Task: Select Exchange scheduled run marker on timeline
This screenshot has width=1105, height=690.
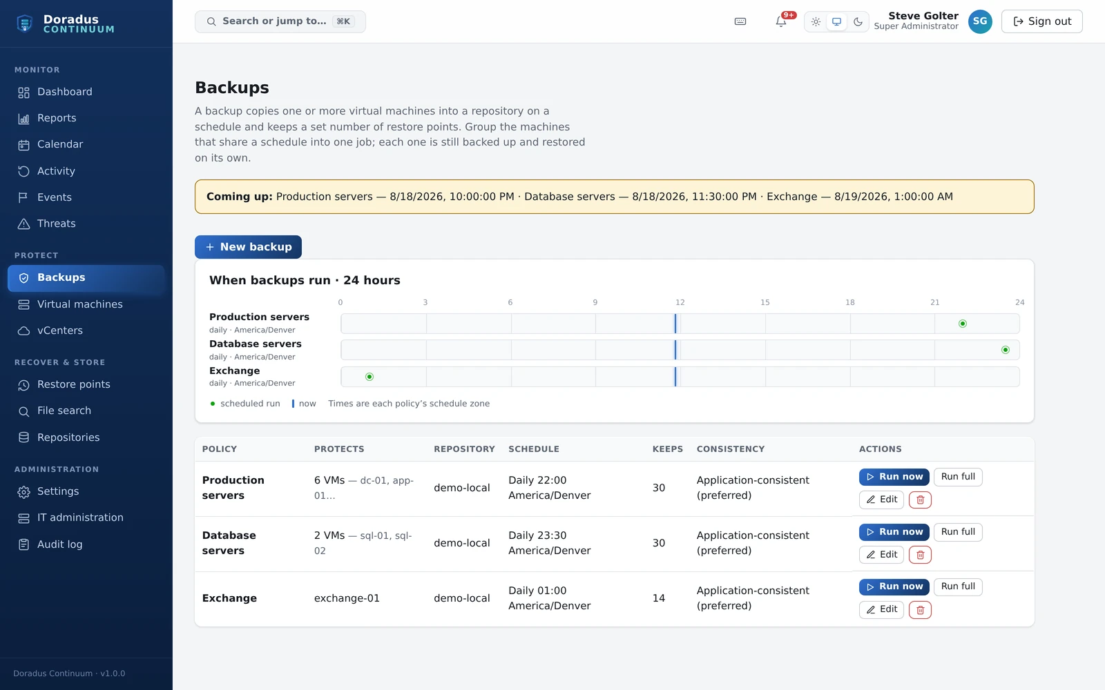Action: coord(369,377)
